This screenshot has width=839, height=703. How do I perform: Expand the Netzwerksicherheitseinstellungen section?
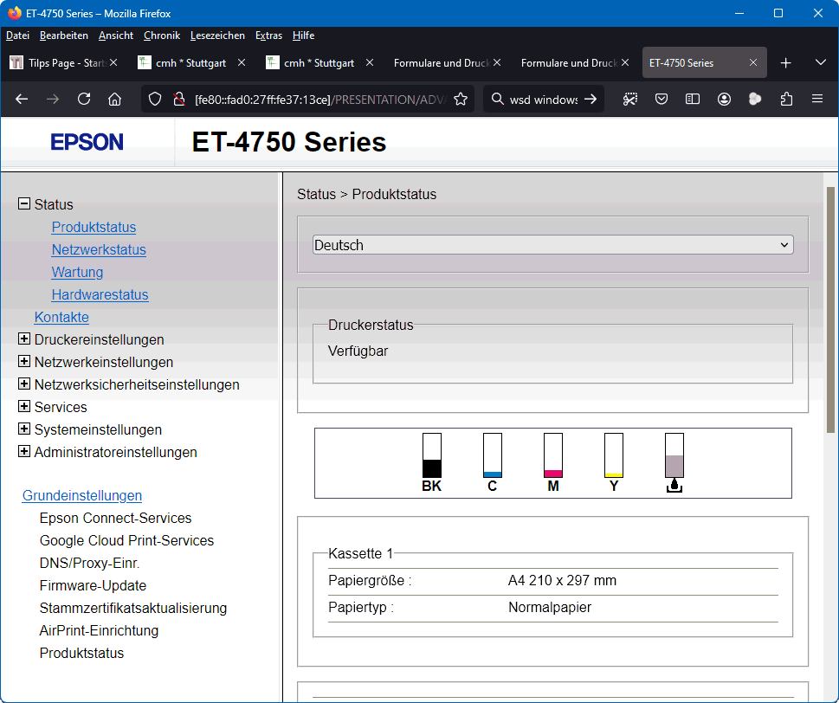[24, 384]
